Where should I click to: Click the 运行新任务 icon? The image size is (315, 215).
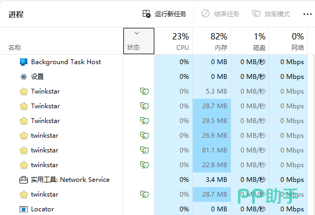point(146,14)
